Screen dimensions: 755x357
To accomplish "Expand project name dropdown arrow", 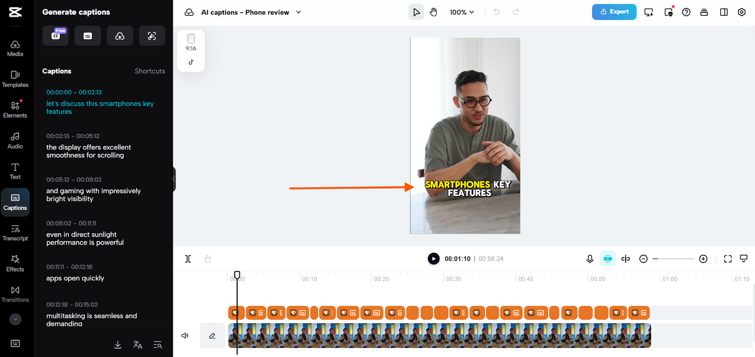I will pyautogui.click(x=298, y=12).
